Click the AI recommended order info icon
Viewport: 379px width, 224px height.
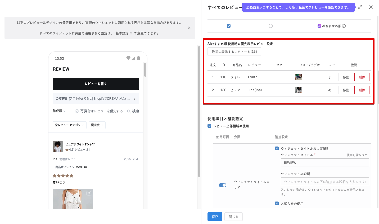click(344, 26)
